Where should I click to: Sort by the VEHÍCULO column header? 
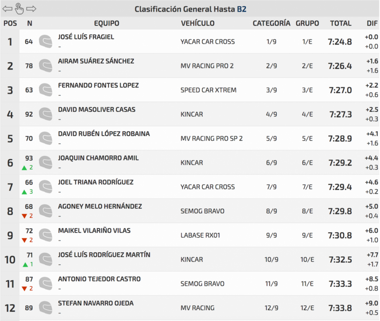click(x=197, y=23)
